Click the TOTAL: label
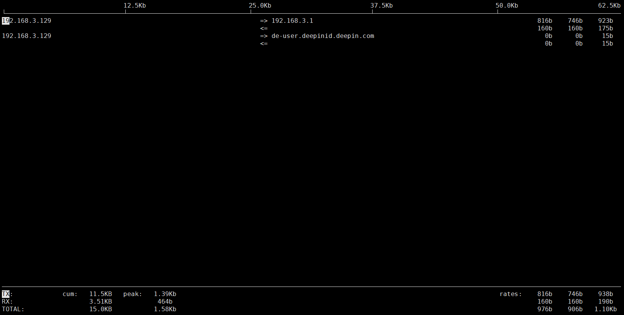624x315 pixels. [x=13, y=309]
